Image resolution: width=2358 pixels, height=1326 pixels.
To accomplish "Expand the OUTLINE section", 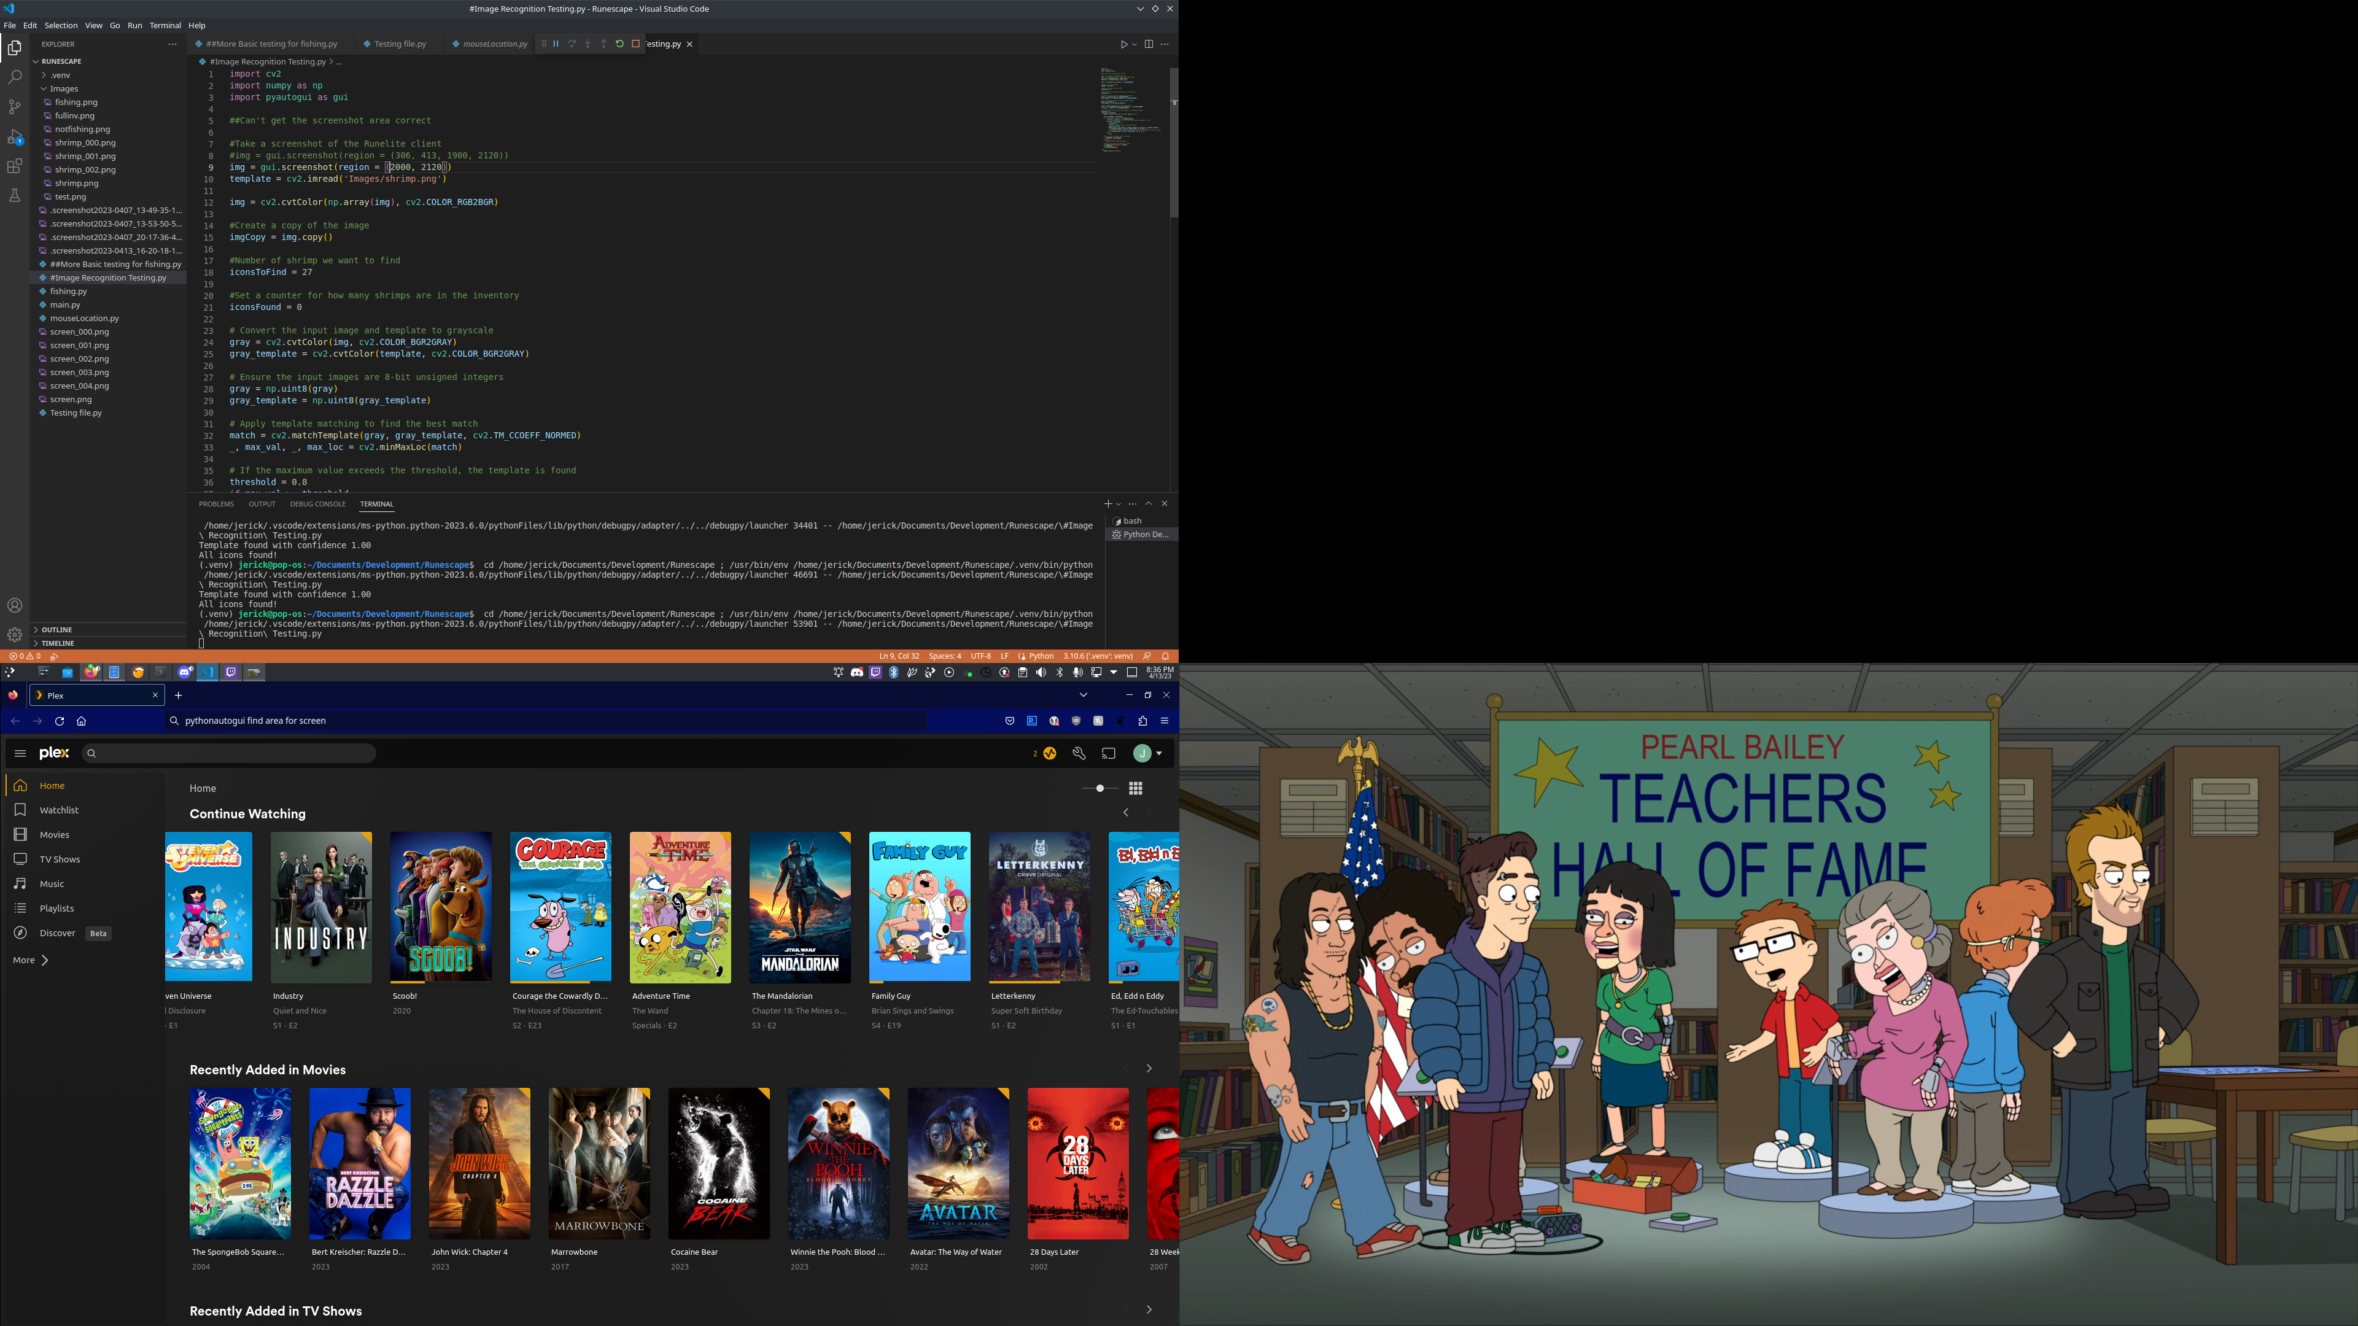I will pyautogui.click(x=56, y=630).
